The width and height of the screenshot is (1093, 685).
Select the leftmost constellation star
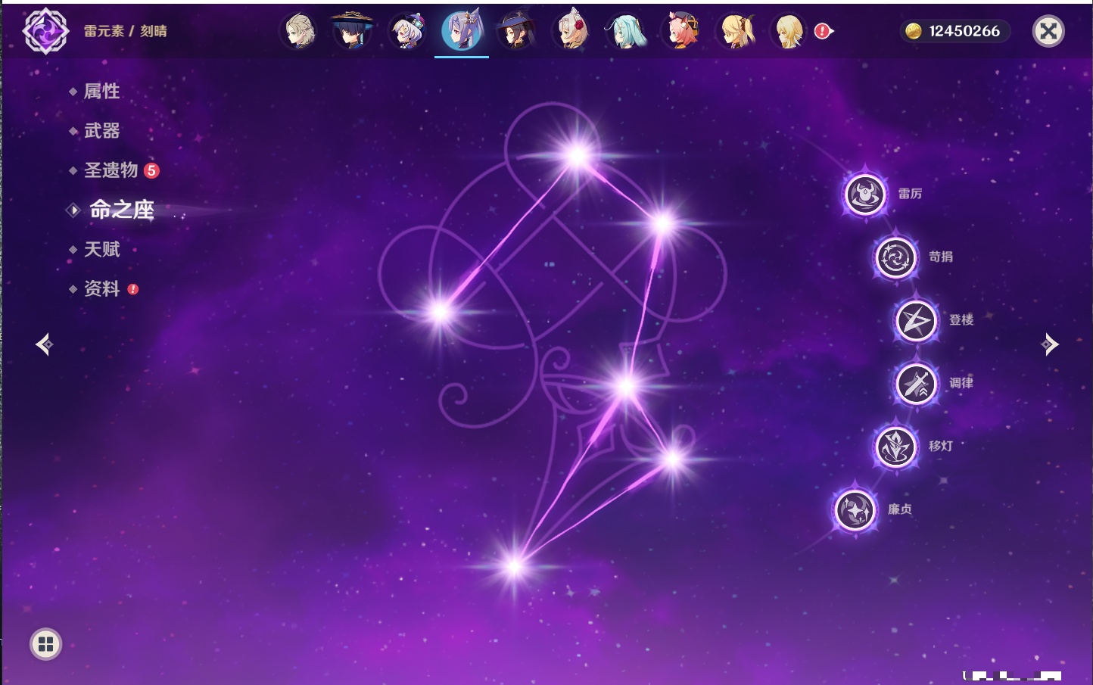(440, 311)
